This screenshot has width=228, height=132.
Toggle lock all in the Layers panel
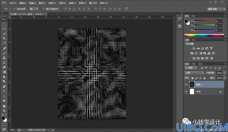click(x=204, y=78)
